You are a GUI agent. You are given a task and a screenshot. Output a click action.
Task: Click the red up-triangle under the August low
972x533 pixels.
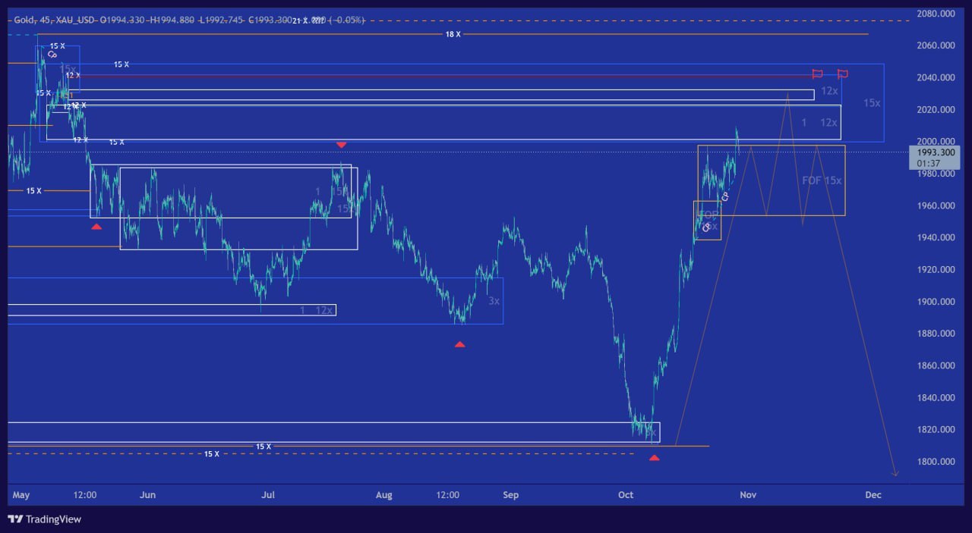coord(459,344)
